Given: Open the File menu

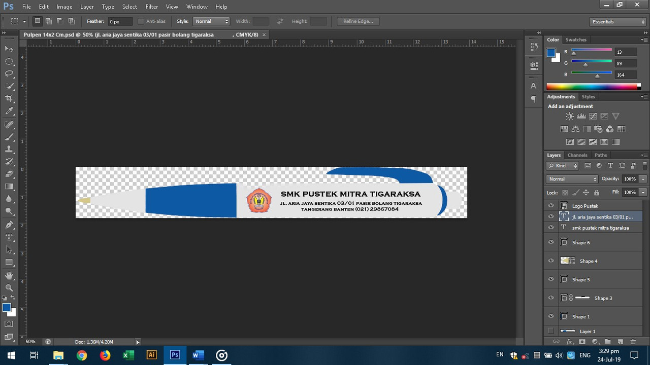Looking at the screenshot, I should pos(26,7).
